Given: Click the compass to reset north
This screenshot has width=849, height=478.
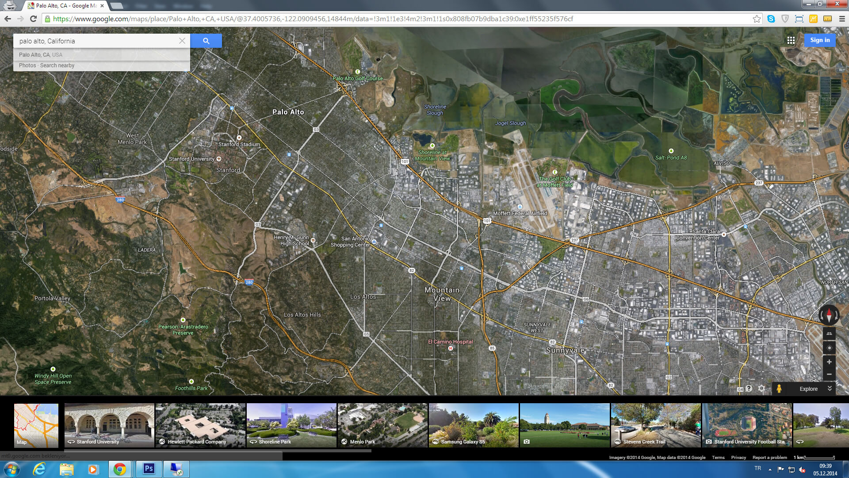Looking at the screenshot, I should tap(829, 315).
